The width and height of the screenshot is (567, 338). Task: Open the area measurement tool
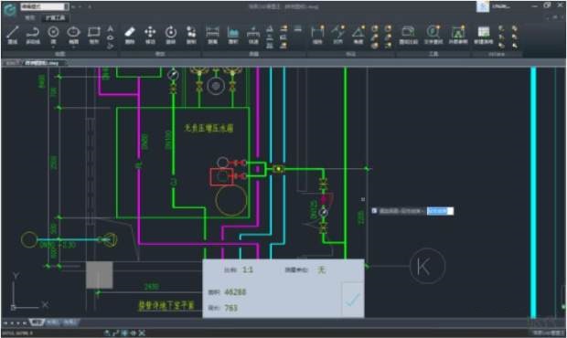click(x=233, y=35)
